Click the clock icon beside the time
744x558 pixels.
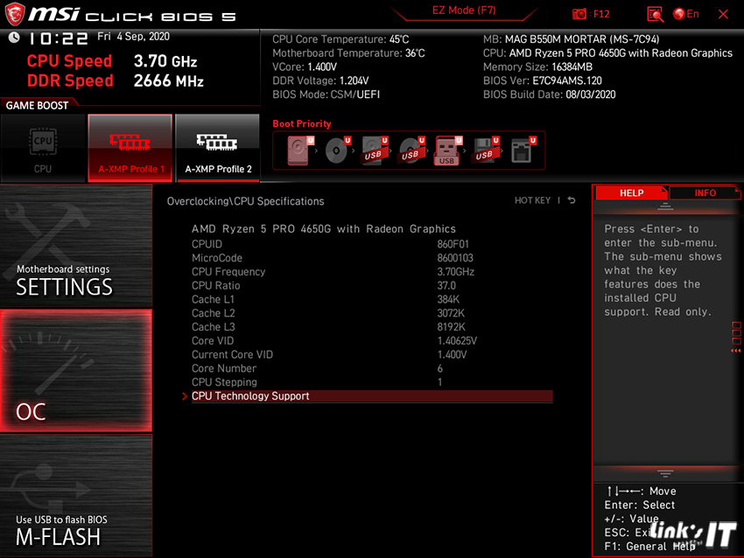14,37
